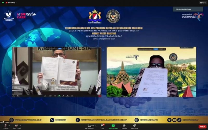Click the red Recording indicator
The width and height of the screenshot is (208, 130).
tap(11, 3)
